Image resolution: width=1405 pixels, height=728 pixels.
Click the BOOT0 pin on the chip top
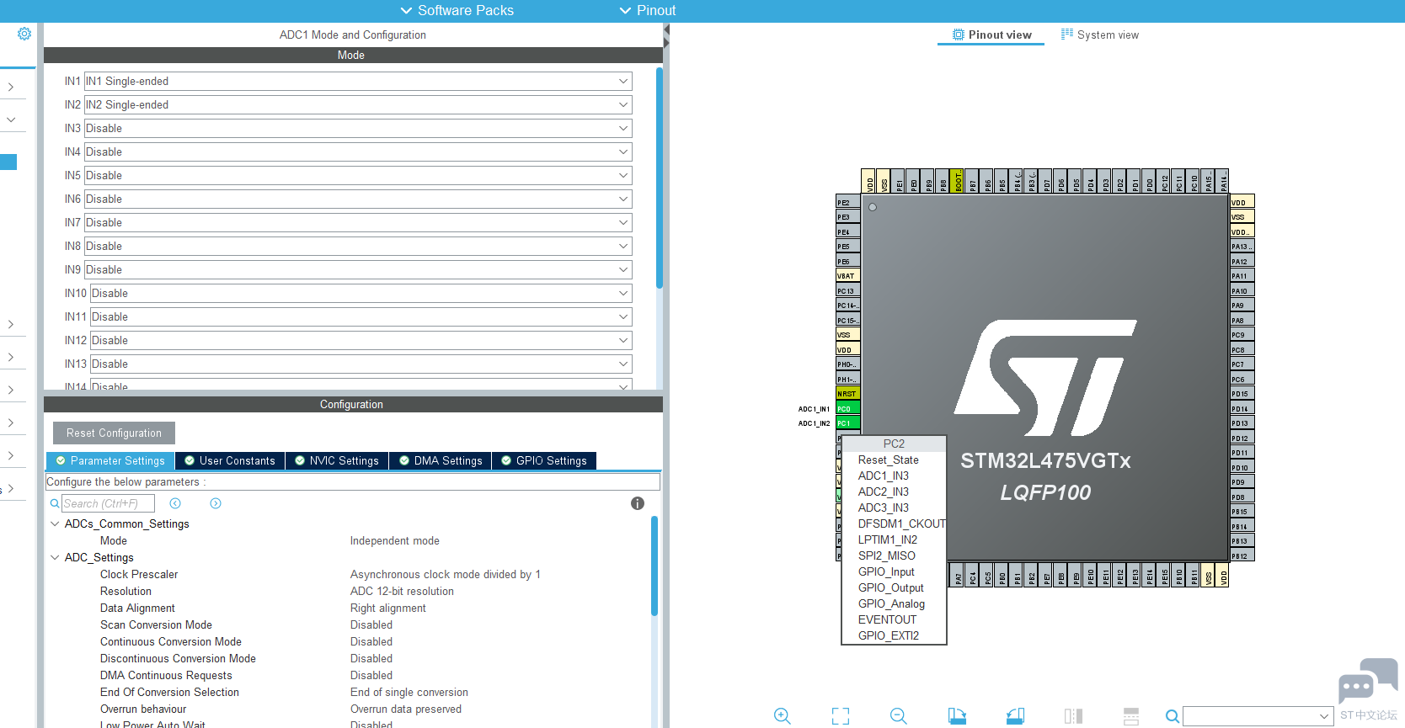coord(958,181)
